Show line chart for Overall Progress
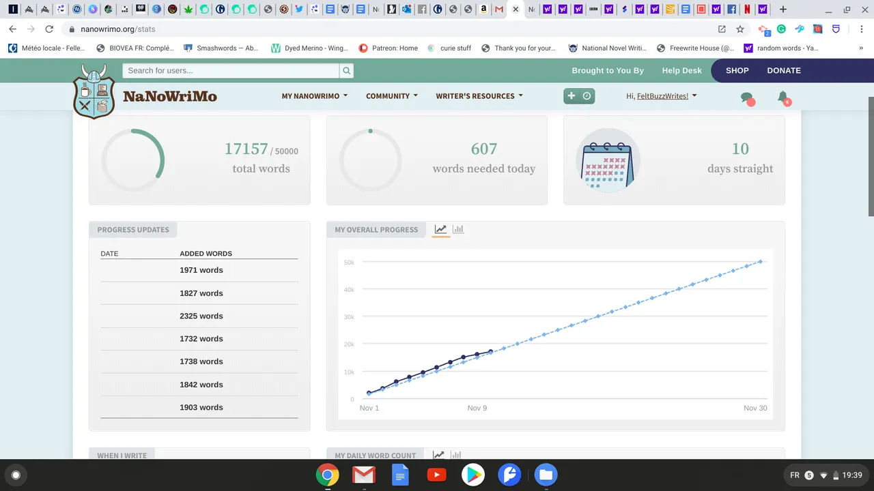The image size is (874, 491). click(440, 230)
